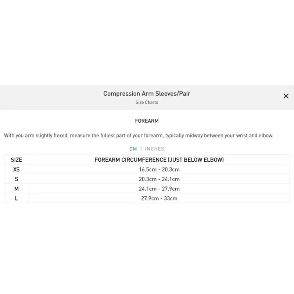
Task: Switch measurements to INCHES
Action: pos(154,149)
